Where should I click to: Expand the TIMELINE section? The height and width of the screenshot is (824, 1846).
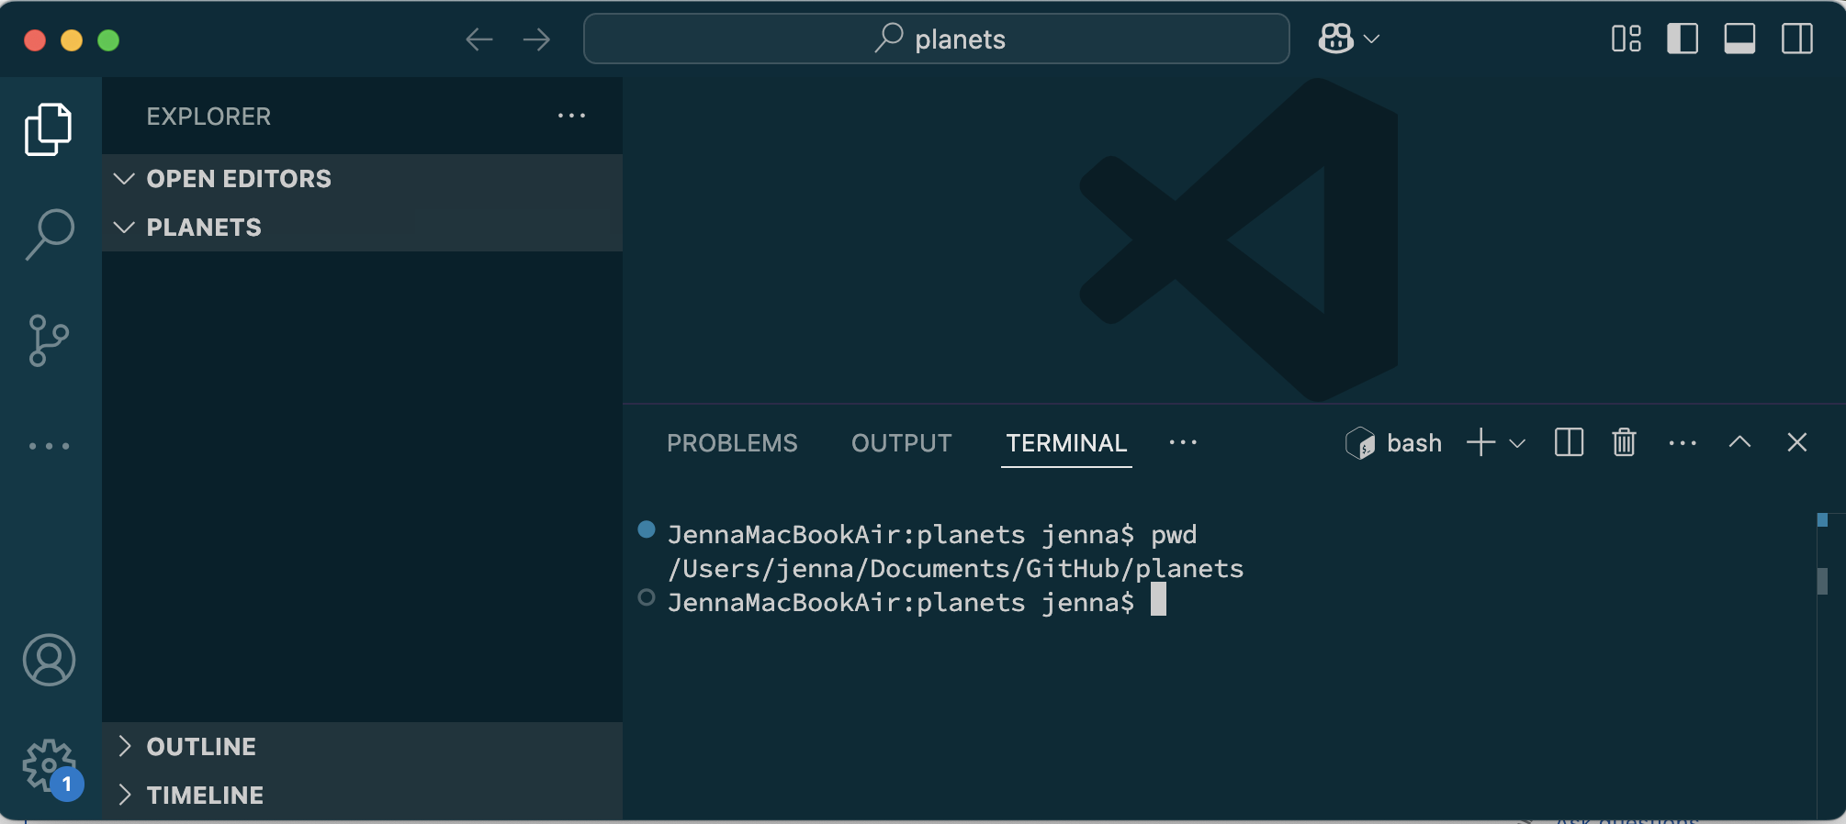[362, 795]
